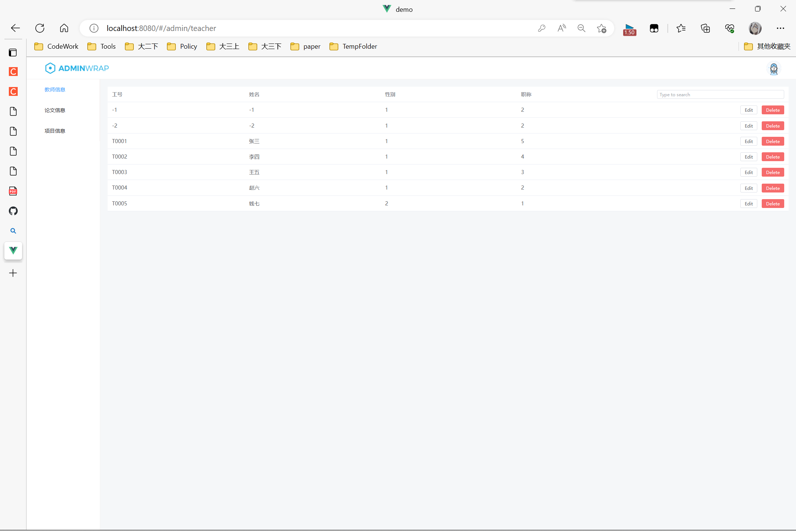This screenshot has height=531, width=796.
Task: Select 项目信息 from the sidebar menu
Action: [x=55, y=131]
